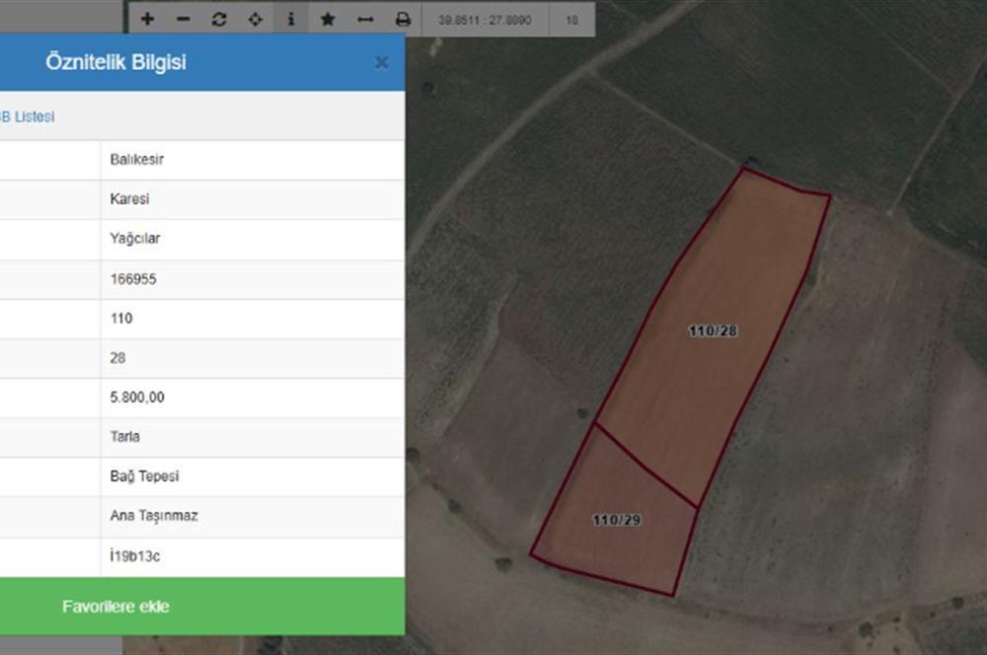Image resolution: width=987 pixels, height=655 pixels.
Task: Click the Karesi district row
Action: [x=130, y=199]
